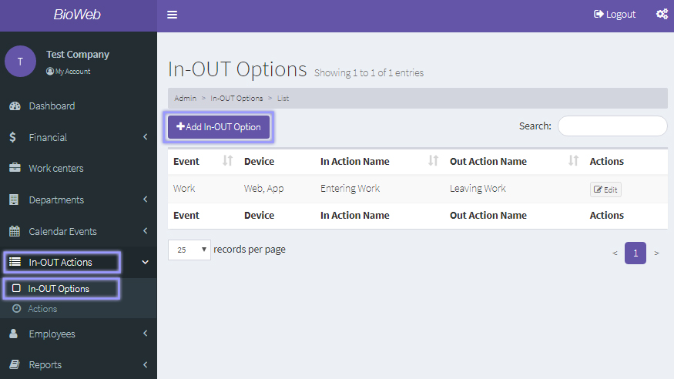The image size is (674, 379).
Task: Open Actions submenu item in sidebar
Action: 42,309
